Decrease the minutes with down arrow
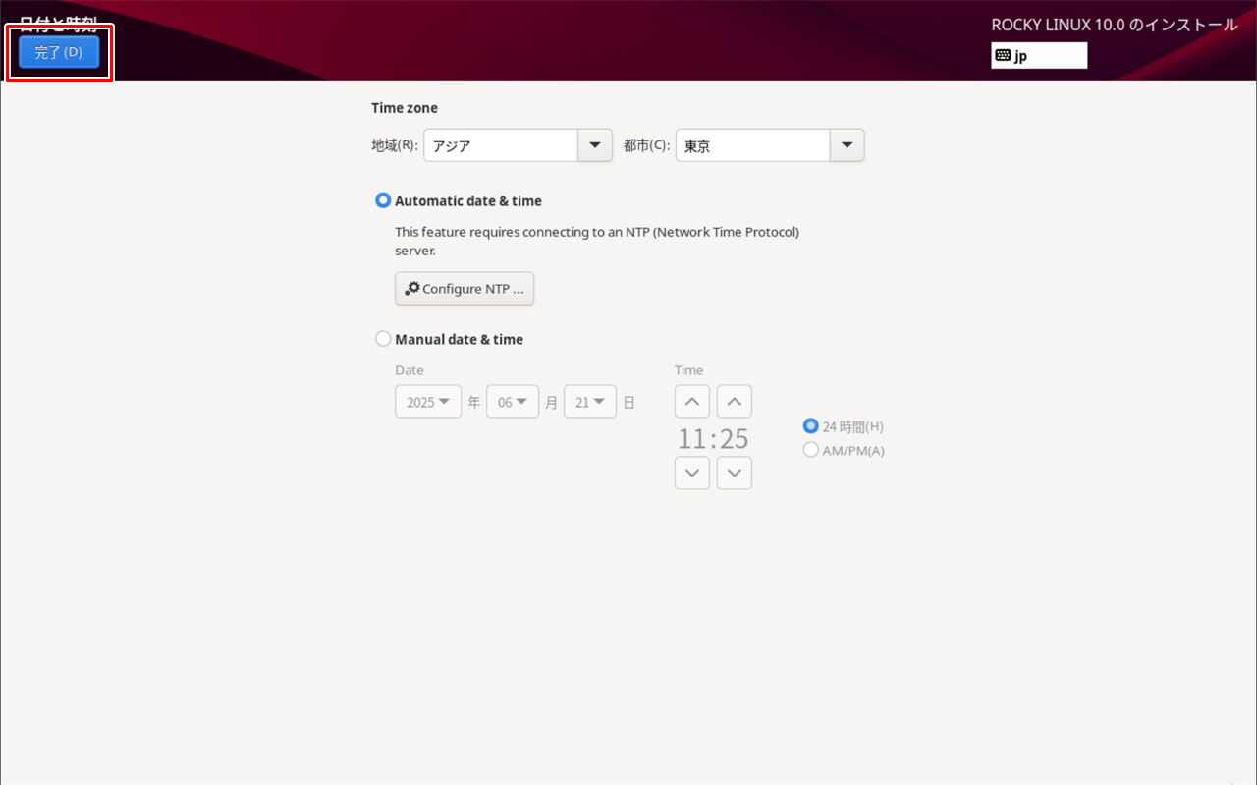 [x=734, y=474]
